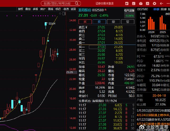Open 统计 in chart toolbar
The height and width of the screenshot is (131, 170).
43,9
